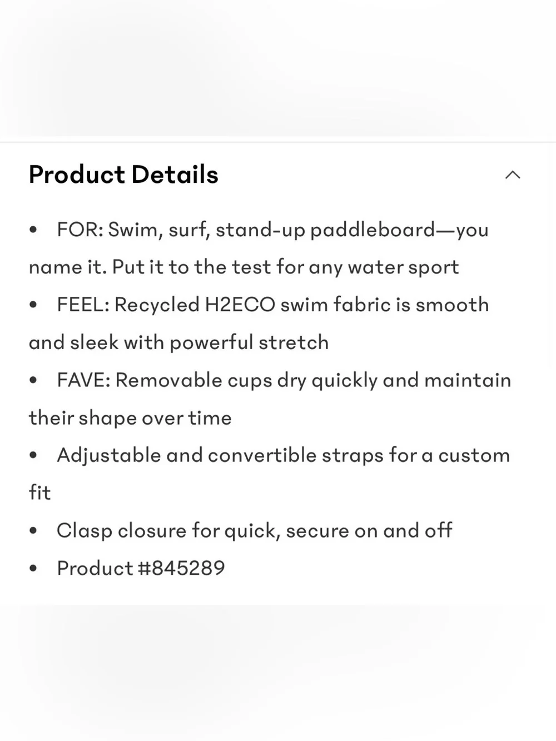Screen dimensions: 556x741
Task: Click the bullet point before FAVE:
Action: point(33,380)
